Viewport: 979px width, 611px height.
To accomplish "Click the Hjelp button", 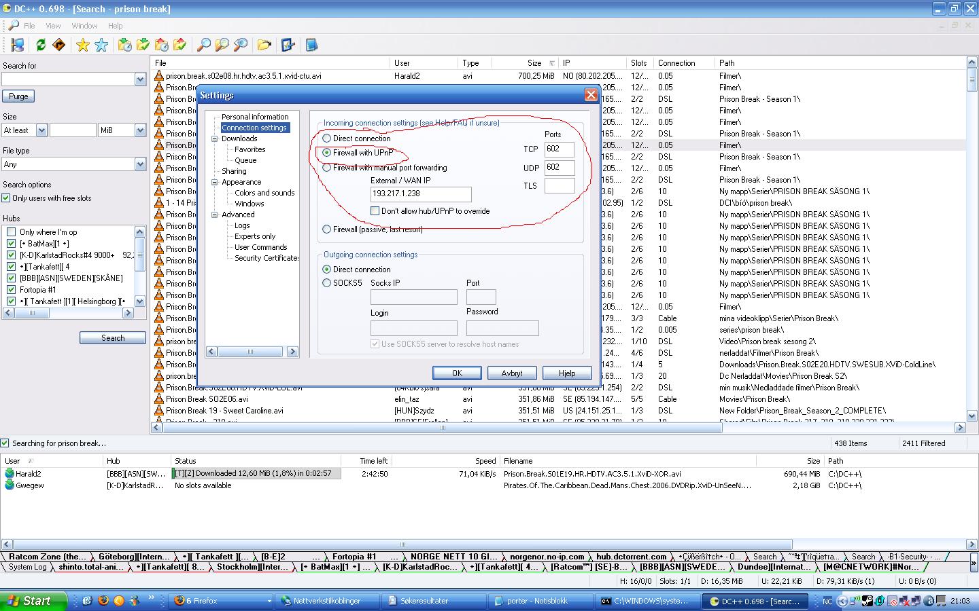I will [567, 373].
